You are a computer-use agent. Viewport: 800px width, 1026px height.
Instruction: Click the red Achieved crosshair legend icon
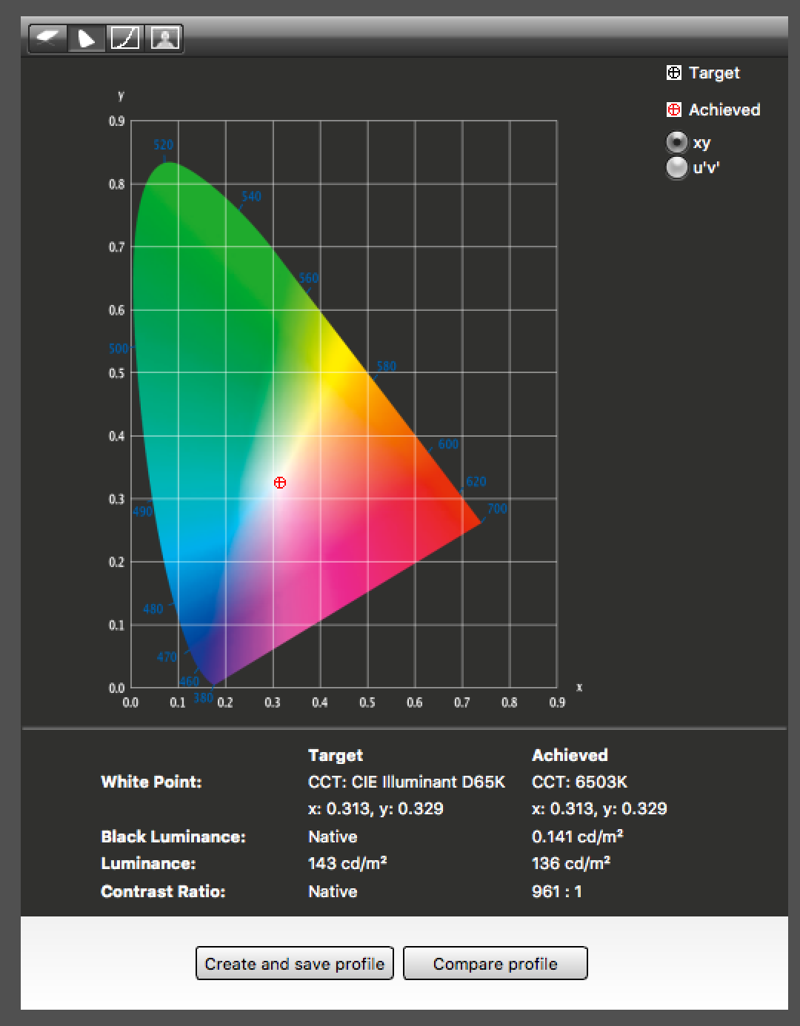click(673, 109)
